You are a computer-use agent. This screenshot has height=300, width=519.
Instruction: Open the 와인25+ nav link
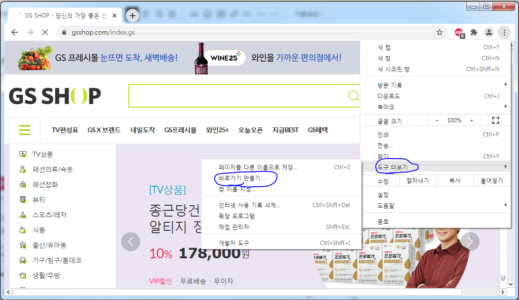(x=217, y=130)
